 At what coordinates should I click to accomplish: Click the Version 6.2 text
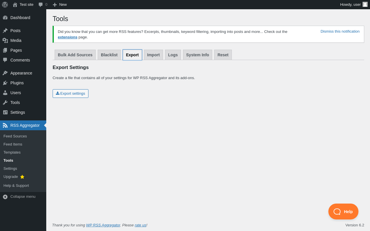355,225
